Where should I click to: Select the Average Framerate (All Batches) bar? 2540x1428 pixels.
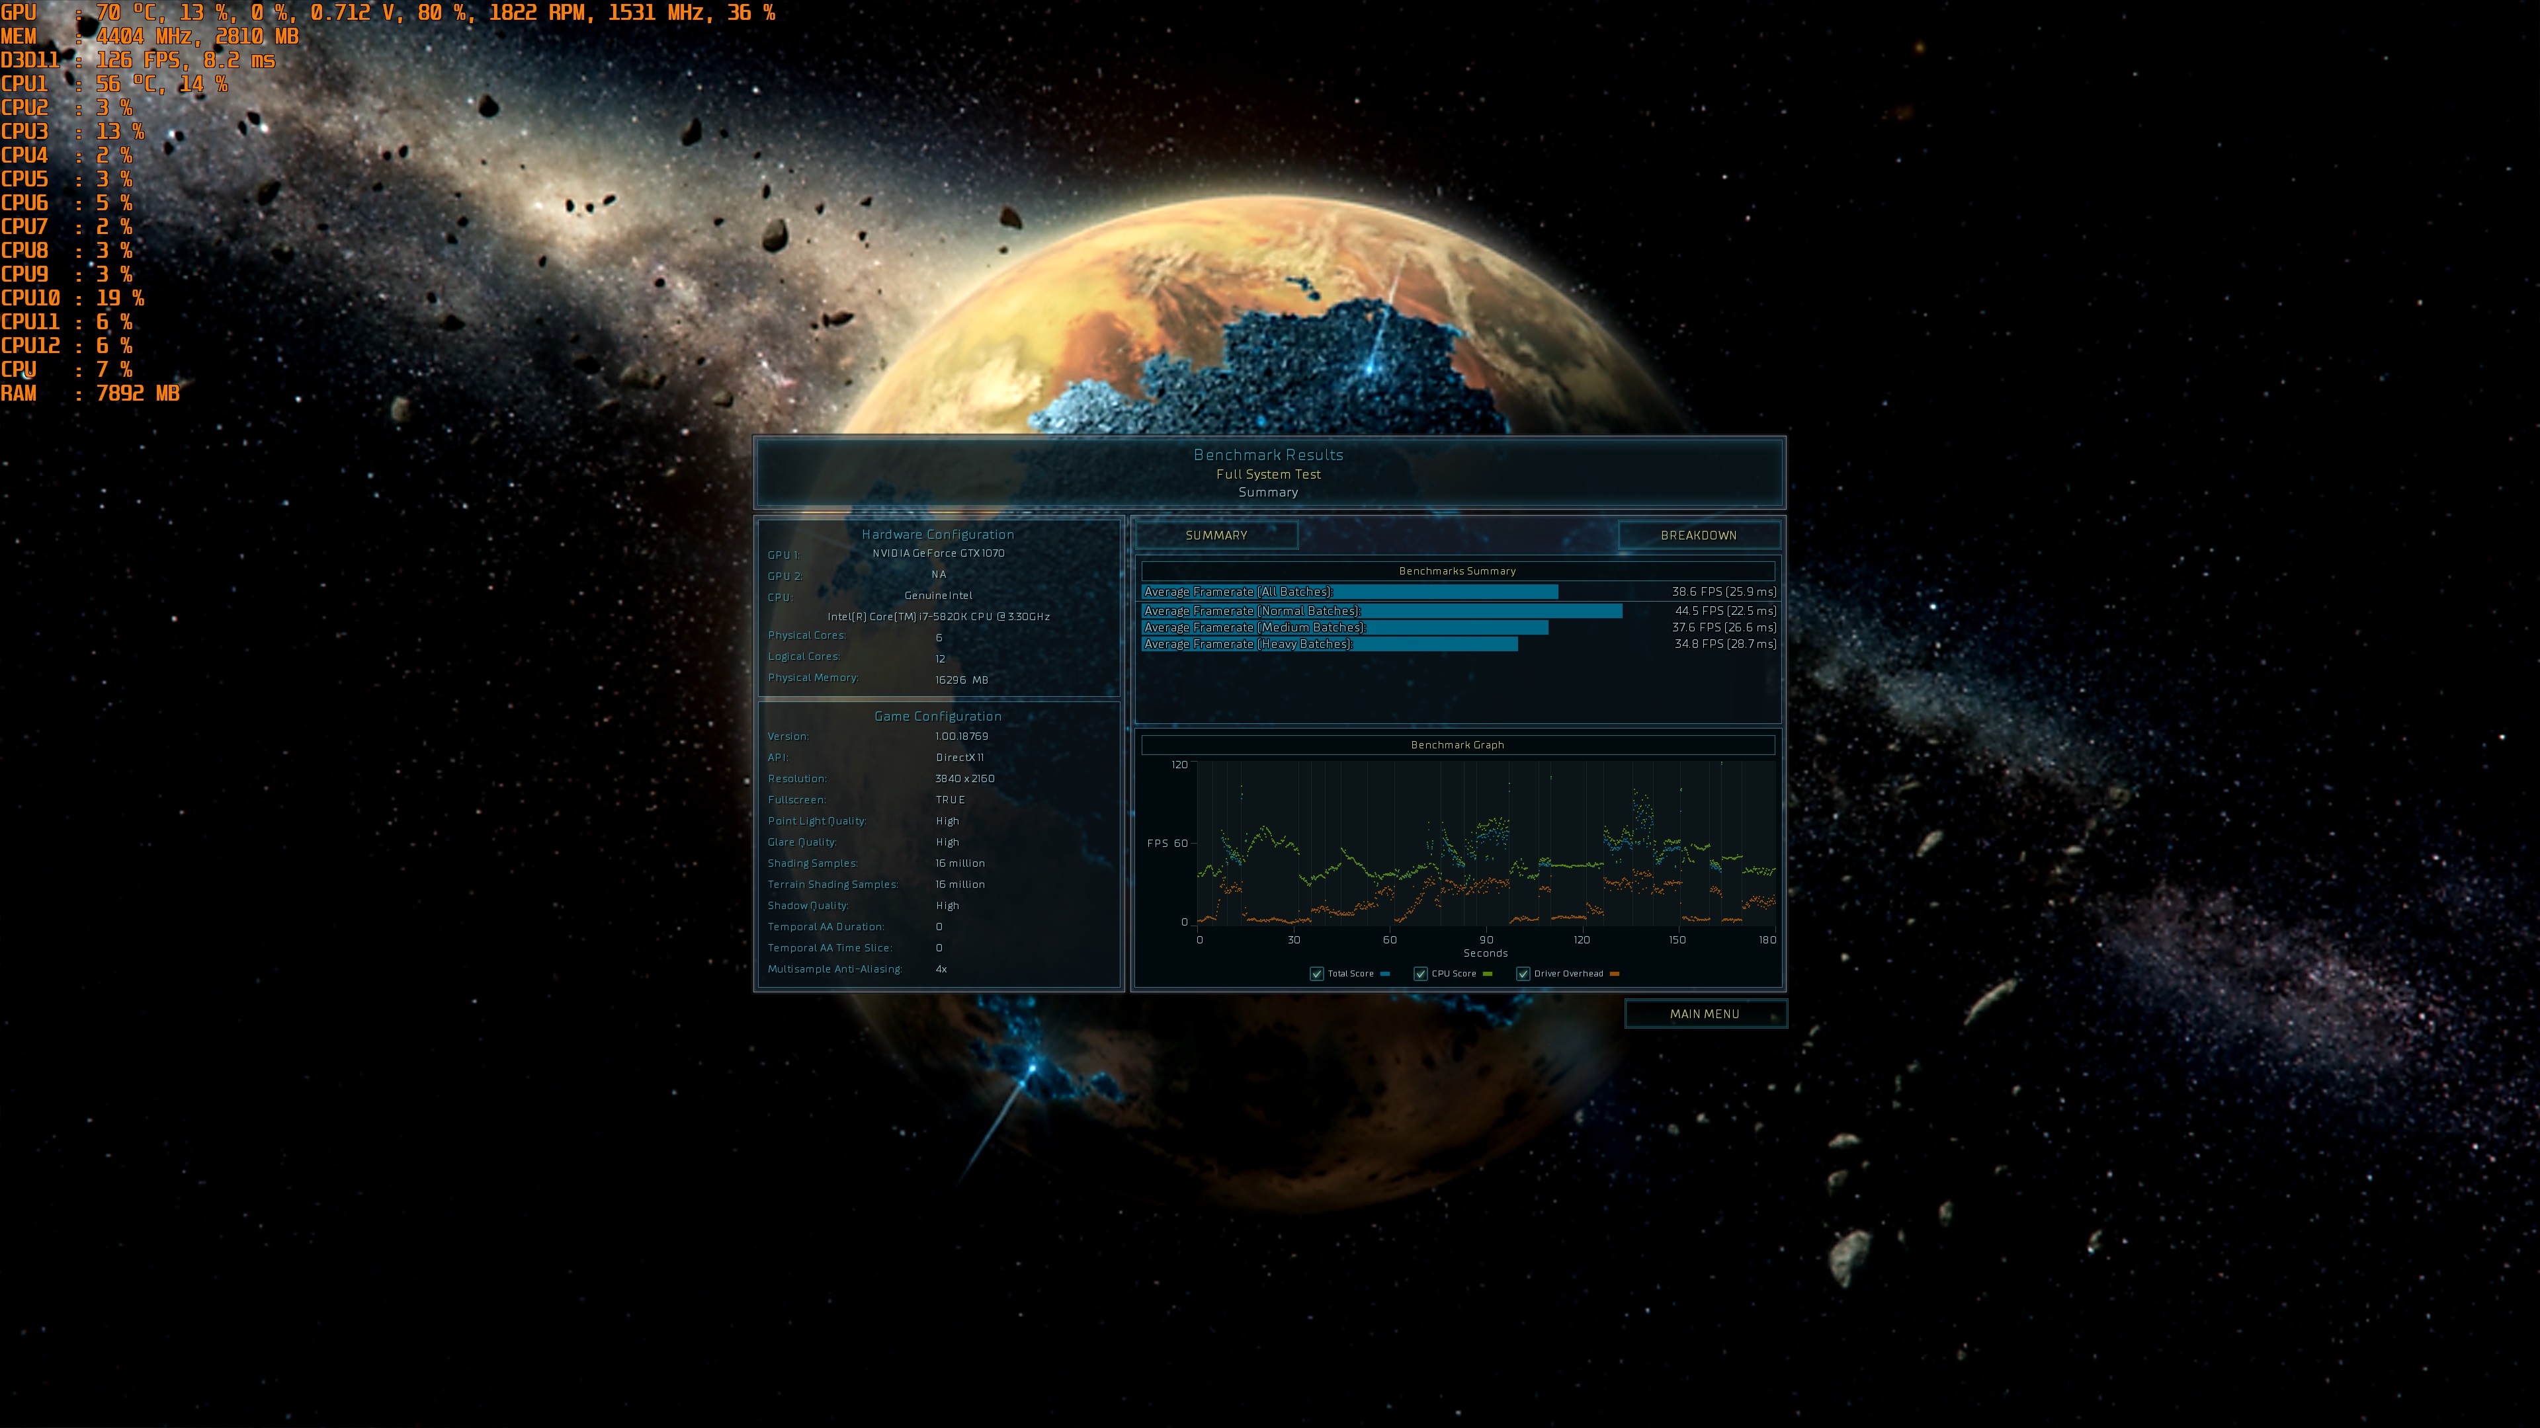1350,592
